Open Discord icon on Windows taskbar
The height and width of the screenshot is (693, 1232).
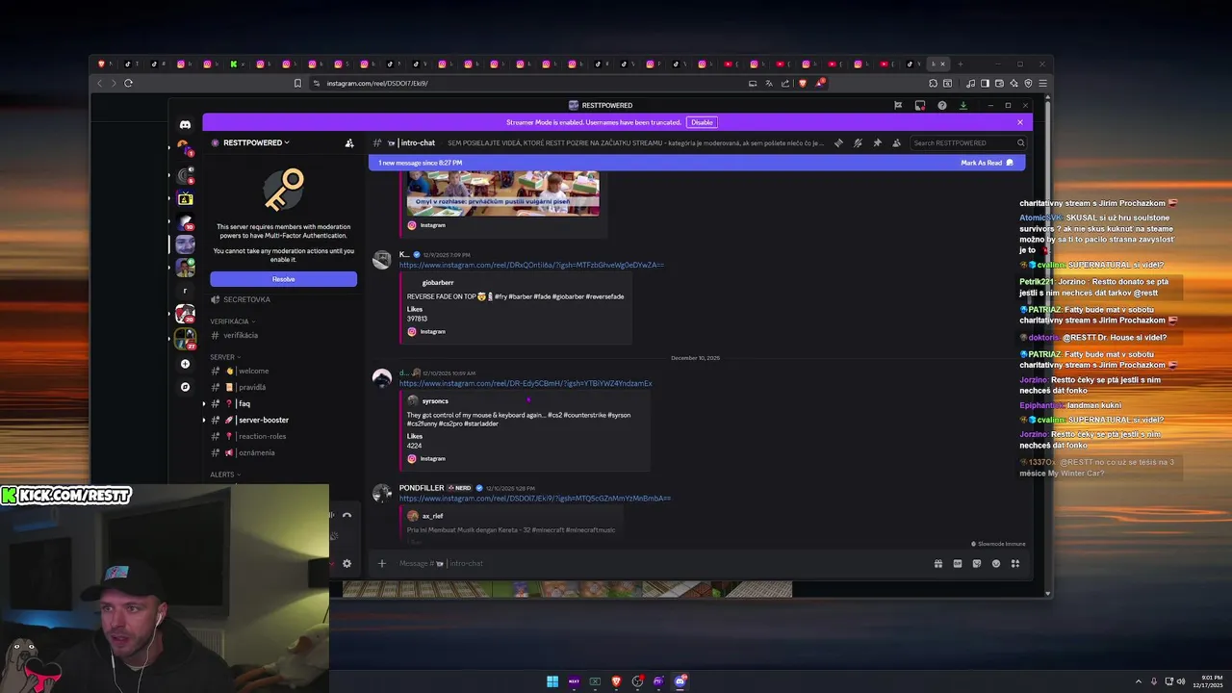[680, 681]
